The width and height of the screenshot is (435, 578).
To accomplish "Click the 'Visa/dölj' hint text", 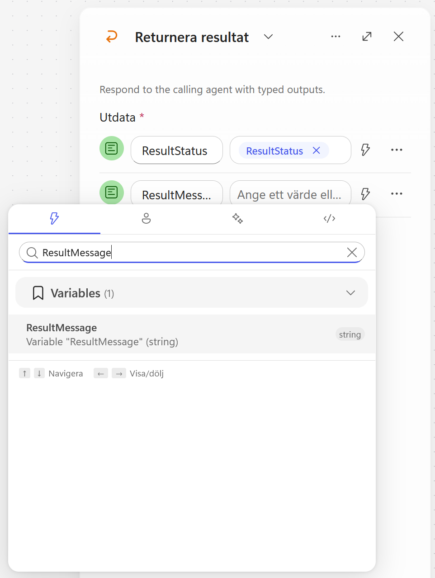I will (x=147, y=374).
